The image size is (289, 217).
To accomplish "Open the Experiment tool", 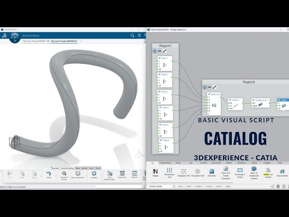I will pyautogui.click(x=122, y=173).
